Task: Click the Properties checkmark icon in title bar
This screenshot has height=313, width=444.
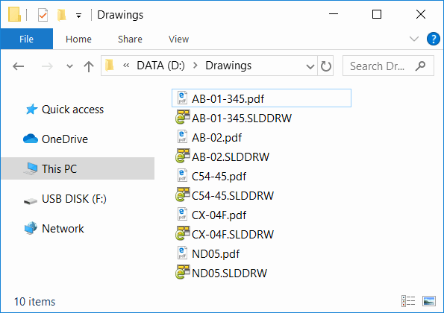Action: 43,15
